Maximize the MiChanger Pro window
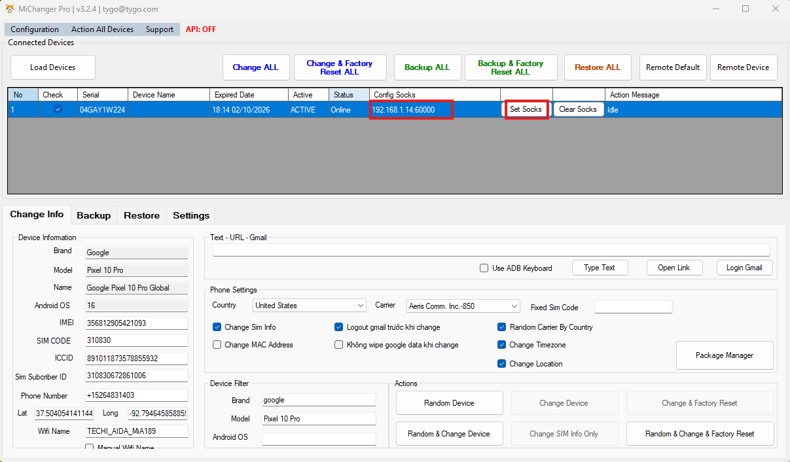The height and width of the screenshot is (462, 790). 745,9
